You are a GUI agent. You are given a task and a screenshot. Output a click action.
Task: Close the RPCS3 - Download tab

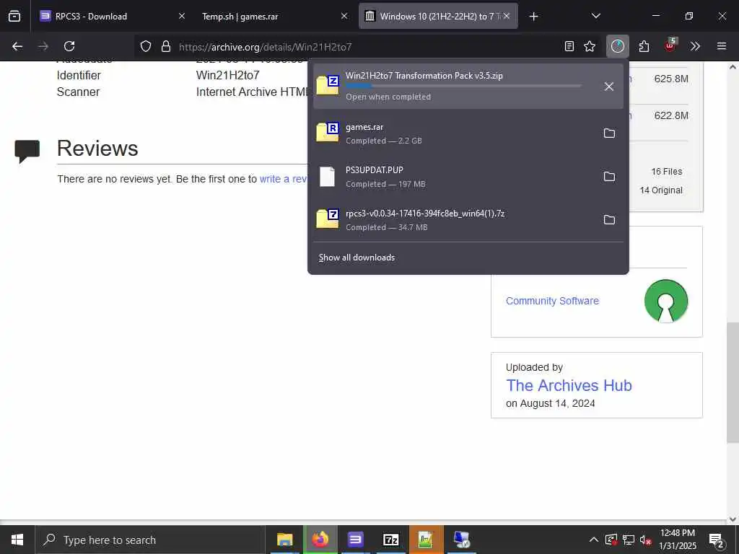click(x=181, y=17)
